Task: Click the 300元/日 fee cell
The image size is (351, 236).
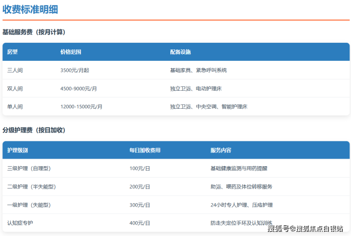Action: [139, 205]
